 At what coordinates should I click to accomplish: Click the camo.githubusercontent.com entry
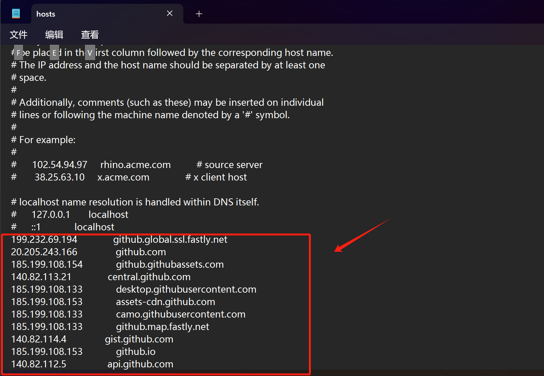[x=180, y=314]
